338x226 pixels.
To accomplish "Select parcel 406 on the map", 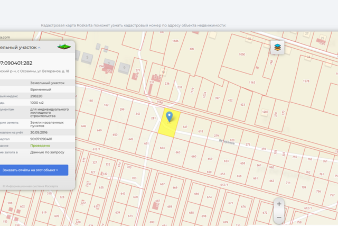I will coord(192,49).
